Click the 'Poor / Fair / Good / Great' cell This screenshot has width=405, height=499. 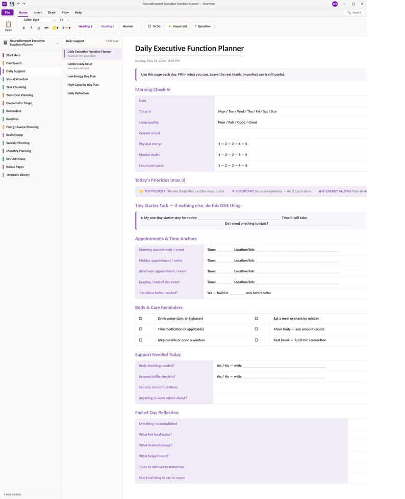(x=291, y=122)
